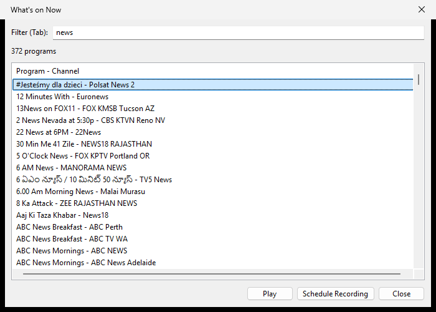
Task: Click the Close button at bottom
Action: click(x=401, y=294)
